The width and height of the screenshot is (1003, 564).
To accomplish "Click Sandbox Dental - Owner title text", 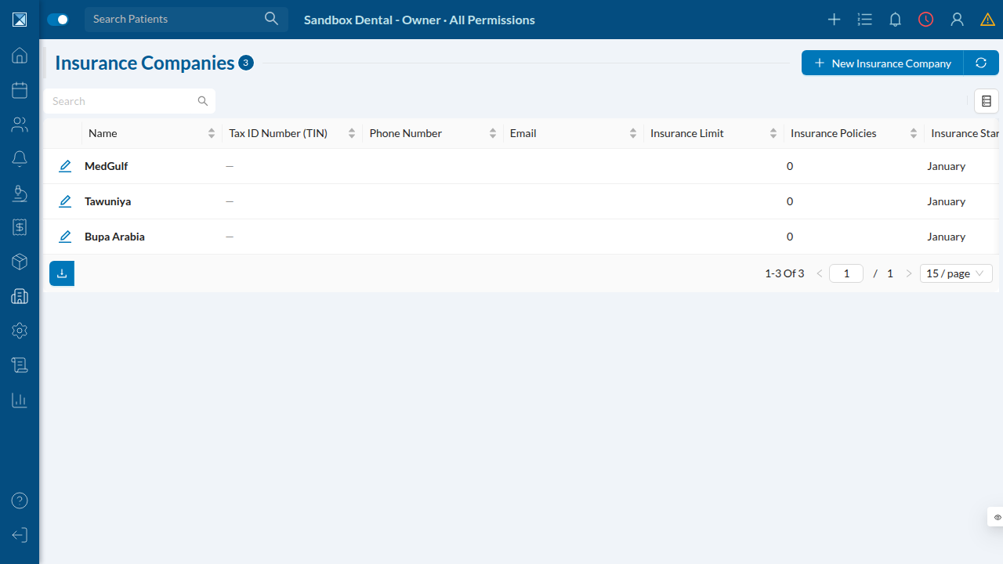I will (x=419, y=20).
